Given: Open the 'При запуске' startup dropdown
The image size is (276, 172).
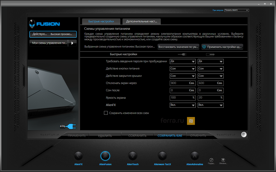Looking at the screenshot, I should click(x=237, y=10).
